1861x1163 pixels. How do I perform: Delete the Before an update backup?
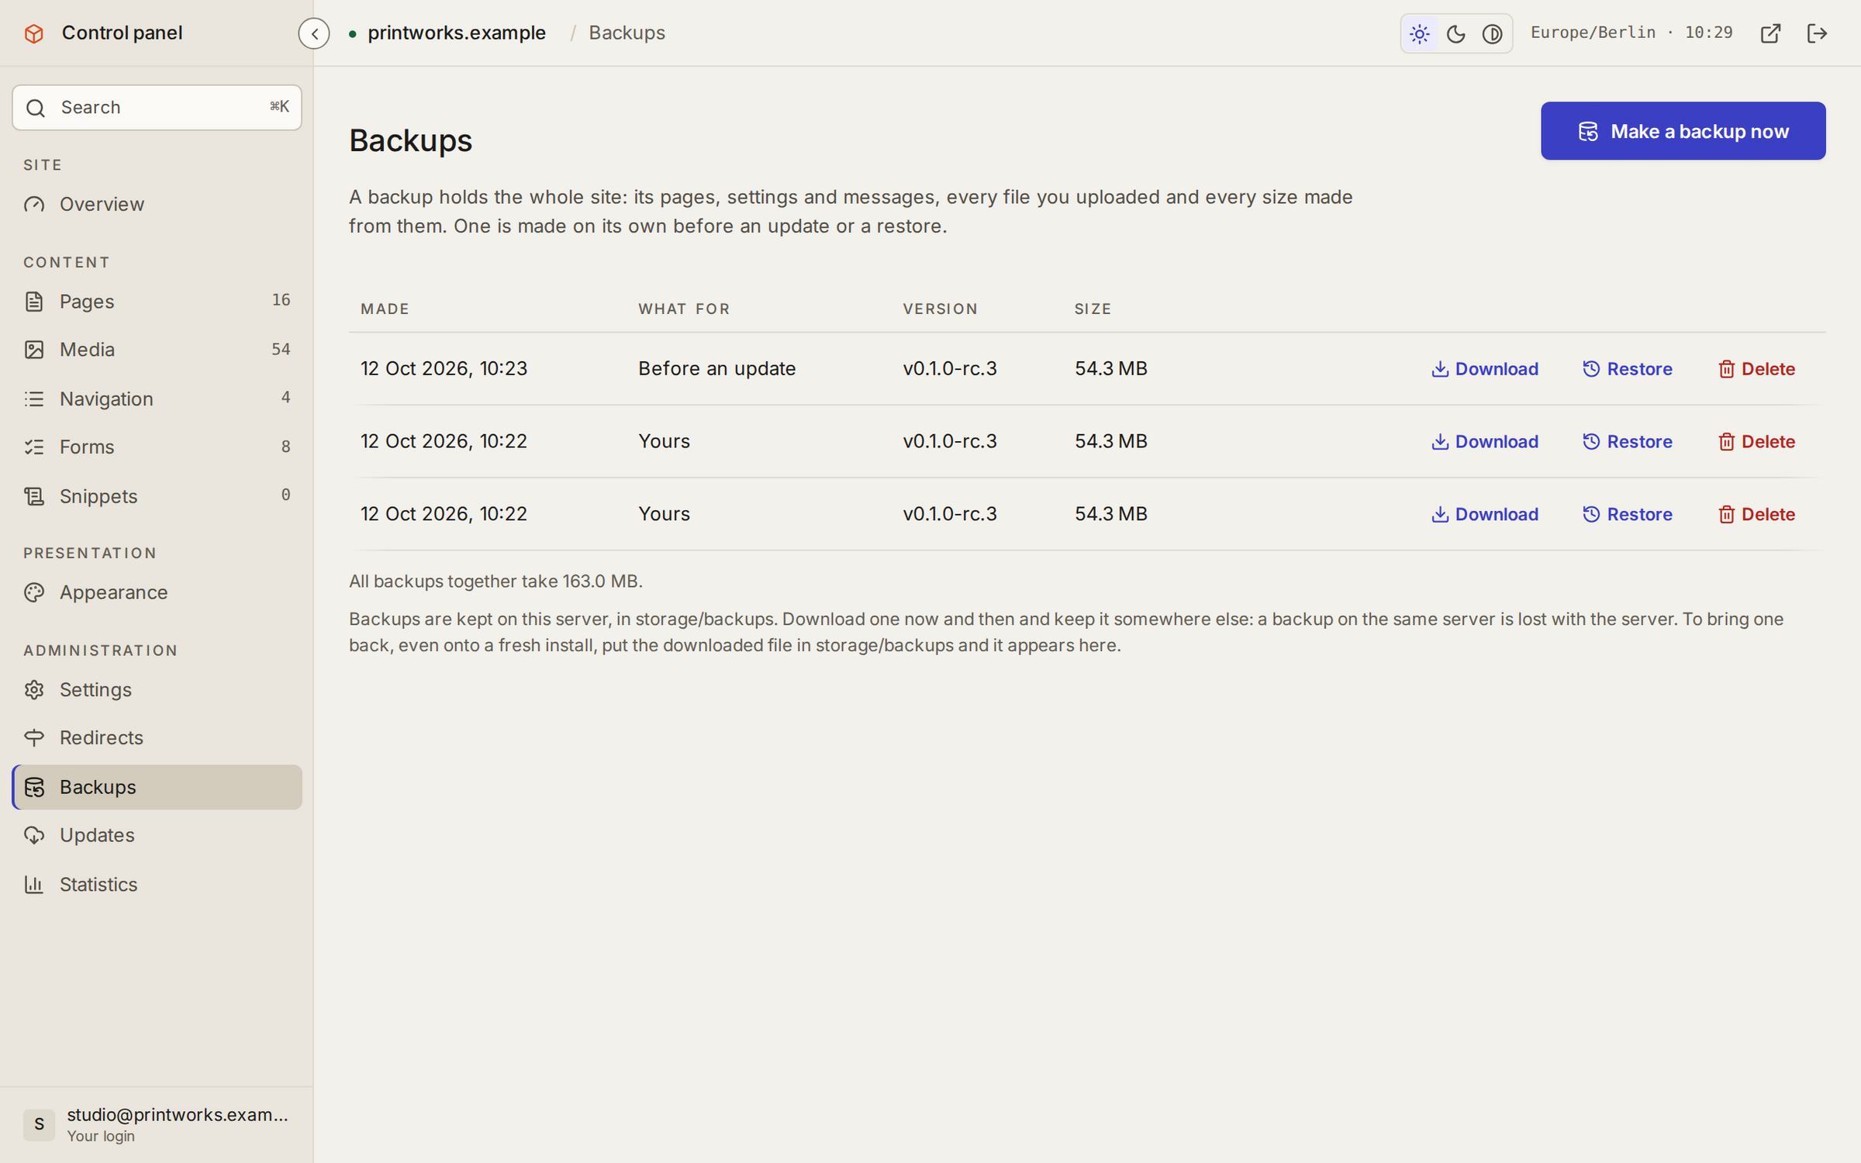(x=1756, y=369)
